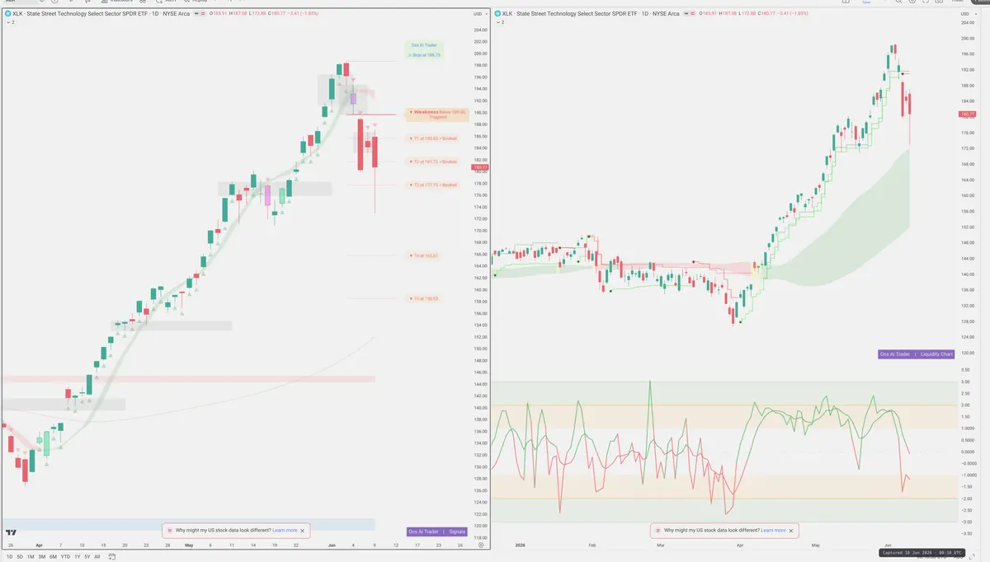This screenshot has width=990, height=562.
Task: Click XLK circular logo icon in right chart
Action: point(498,14)
